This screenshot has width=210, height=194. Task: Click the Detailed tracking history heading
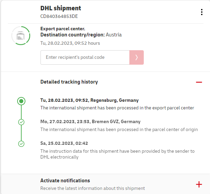69,82
